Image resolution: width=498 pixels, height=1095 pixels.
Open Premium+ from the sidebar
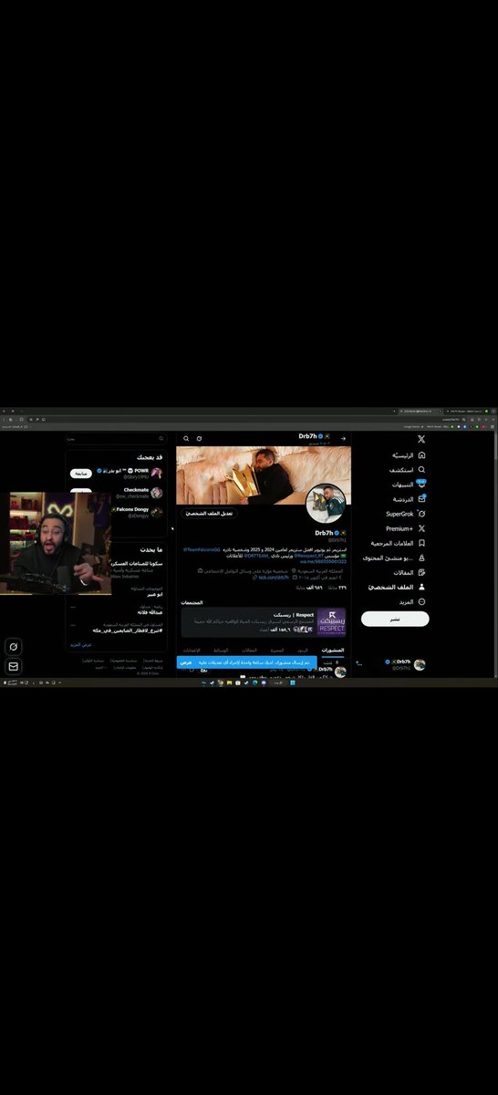(x=406, y=528)
